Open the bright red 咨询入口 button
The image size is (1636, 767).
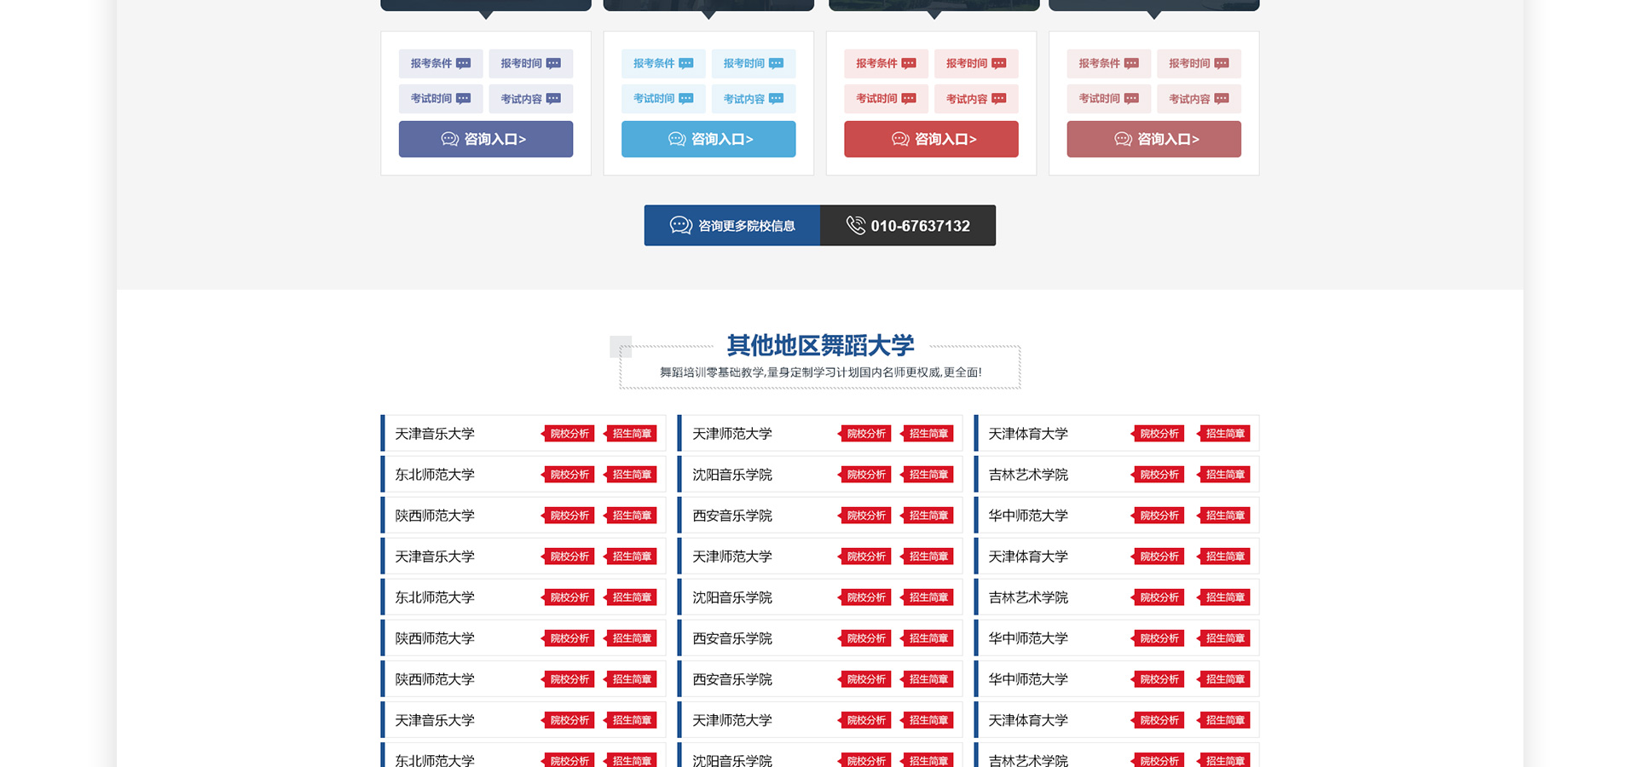[x=931, y=139]
